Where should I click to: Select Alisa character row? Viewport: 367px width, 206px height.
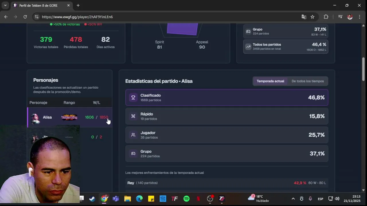coord(70,117)
